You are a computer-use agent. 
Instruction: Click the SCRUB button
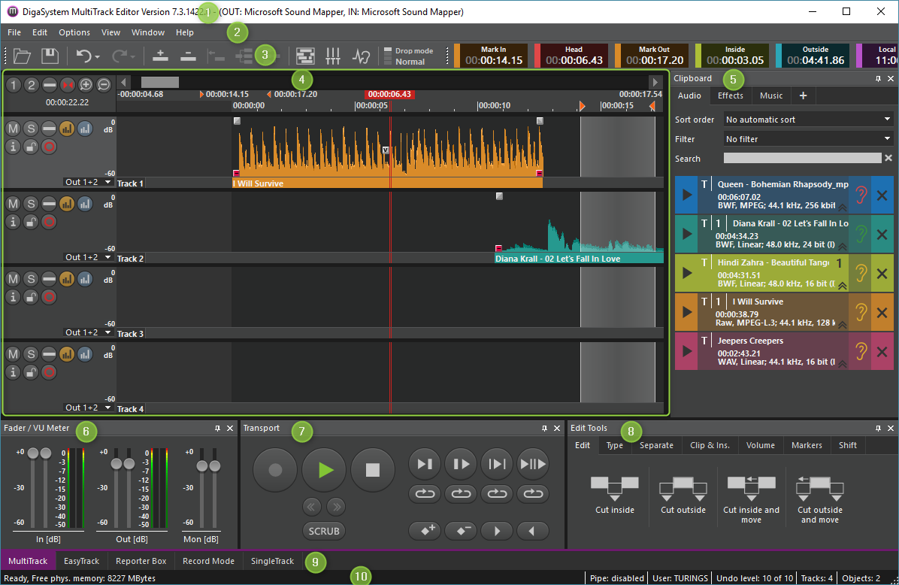(324, 531)
